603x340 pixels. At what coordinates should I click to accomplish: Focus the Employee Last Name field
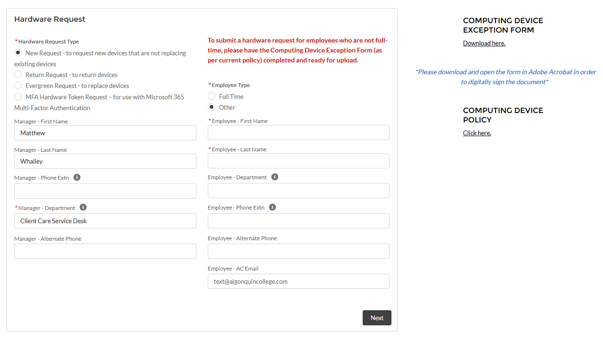298,161
